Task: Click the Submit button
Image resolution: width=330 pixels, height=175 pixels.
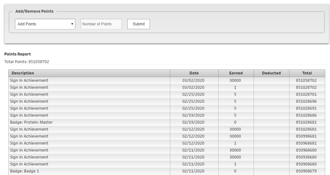Action: [139, 24]
